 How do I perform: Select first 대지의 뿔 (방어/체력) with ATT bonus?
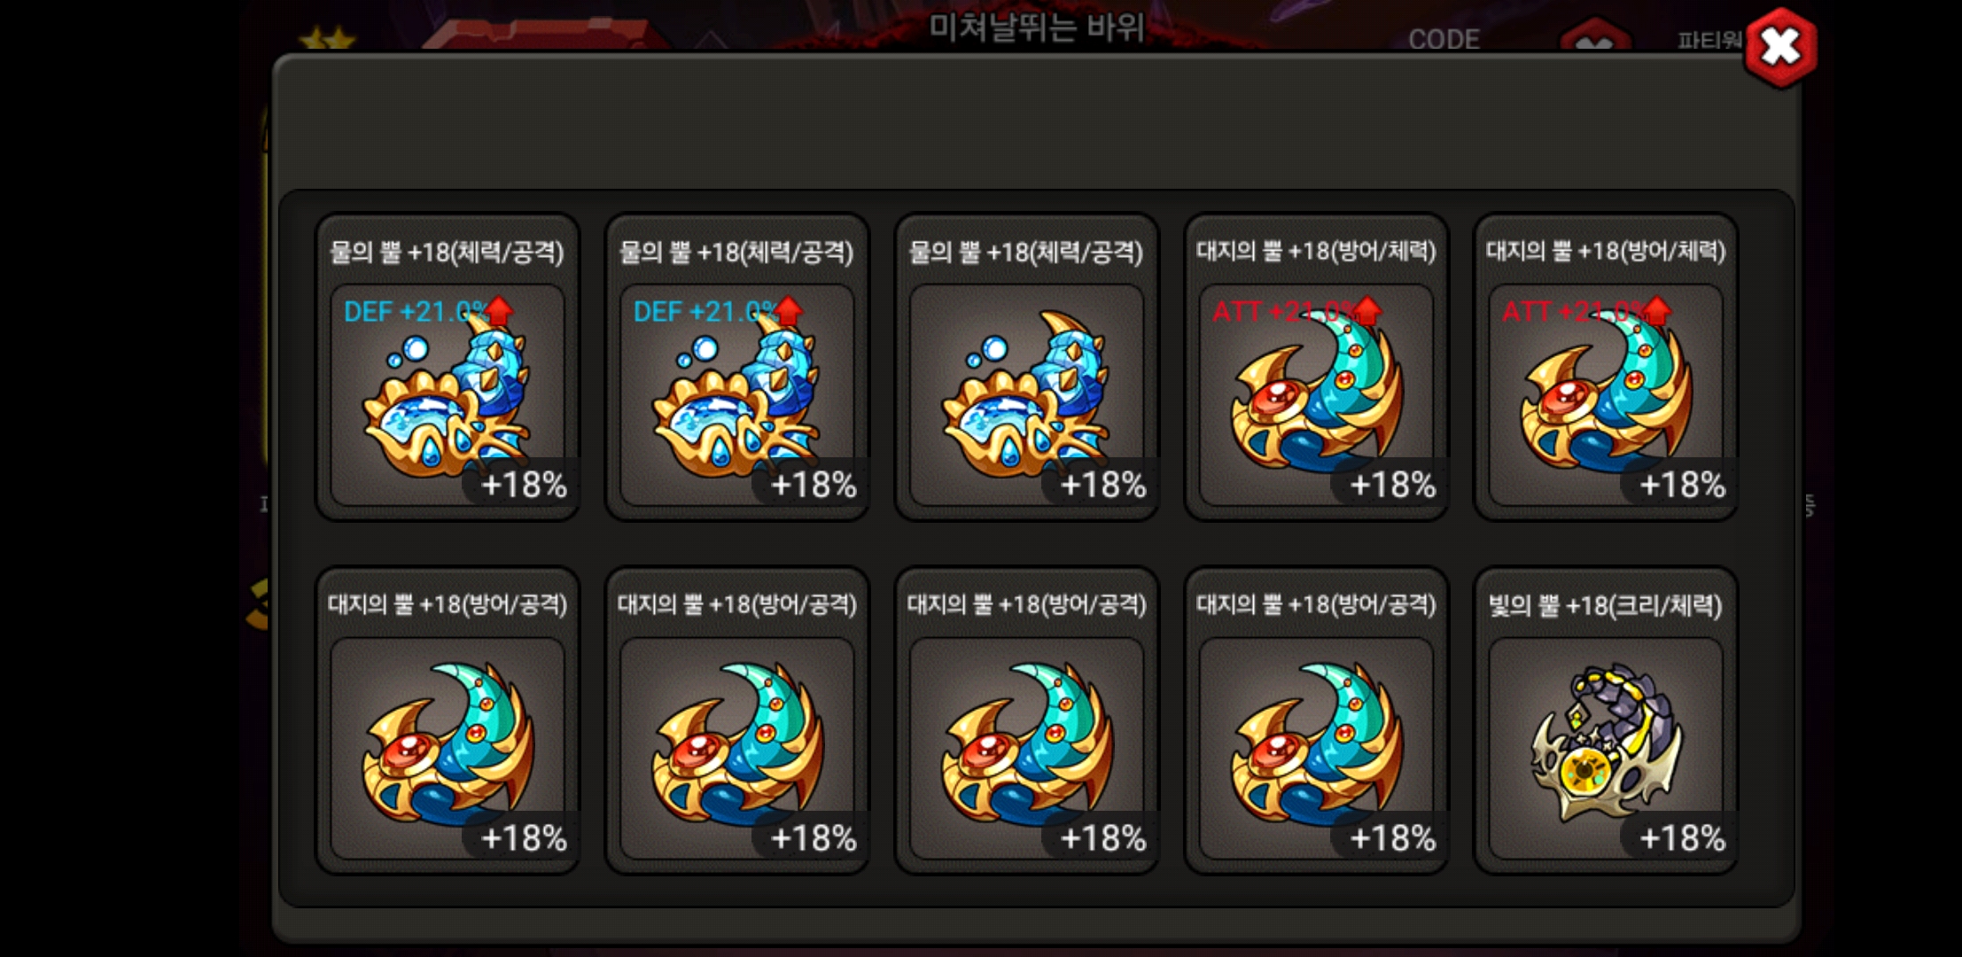(1316, 395)
